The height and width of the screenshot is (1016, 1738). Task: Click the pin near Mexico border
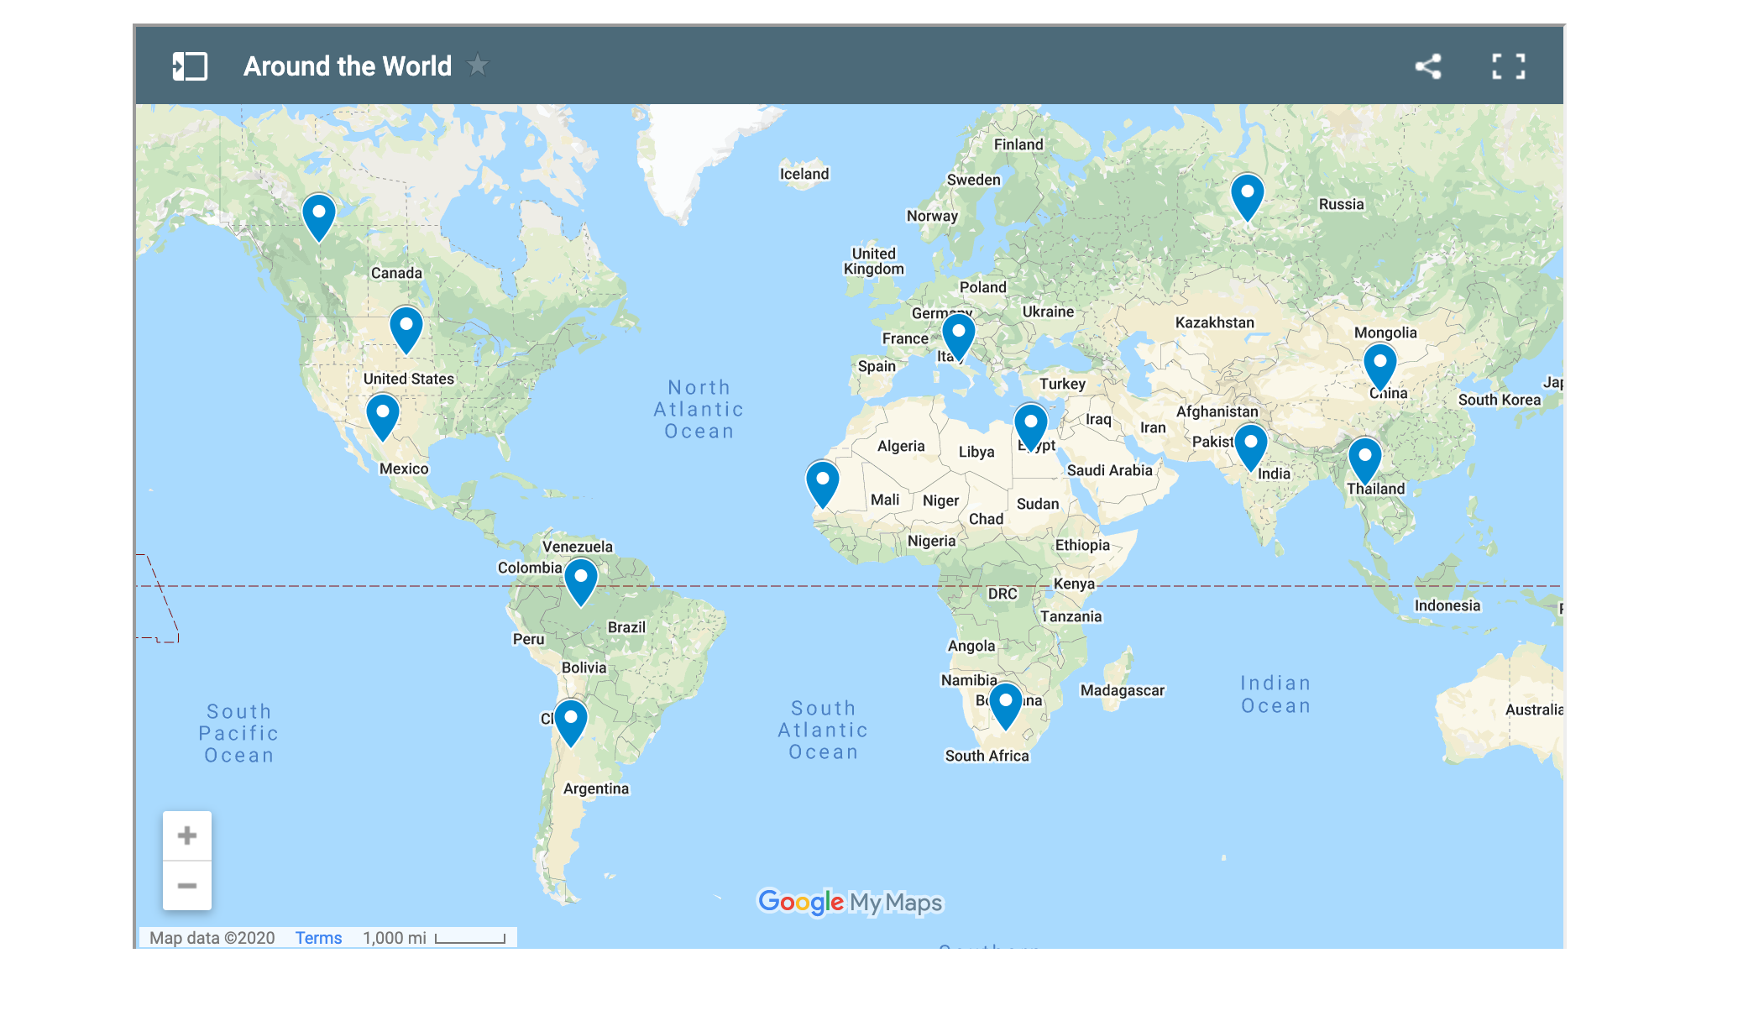(383, 416)
